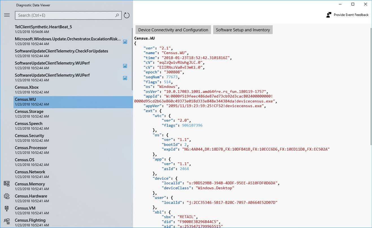
Task: Select the TelClientSynthetic.HeartBeat_5 event
Action: click(x=73, y=29)
